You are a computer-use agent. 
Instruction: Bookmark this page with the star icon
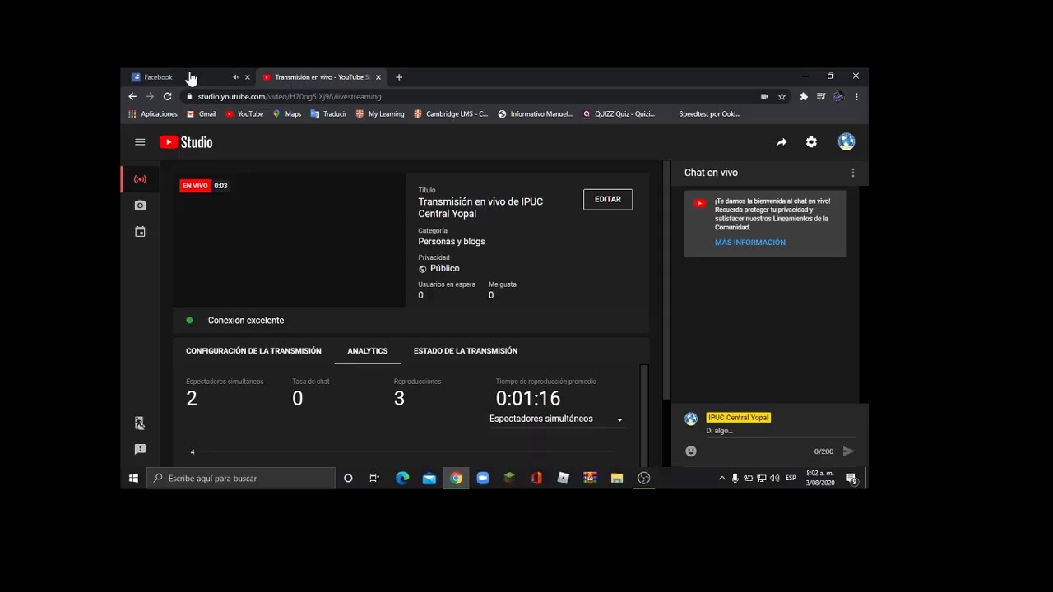[x=782, y=96]
